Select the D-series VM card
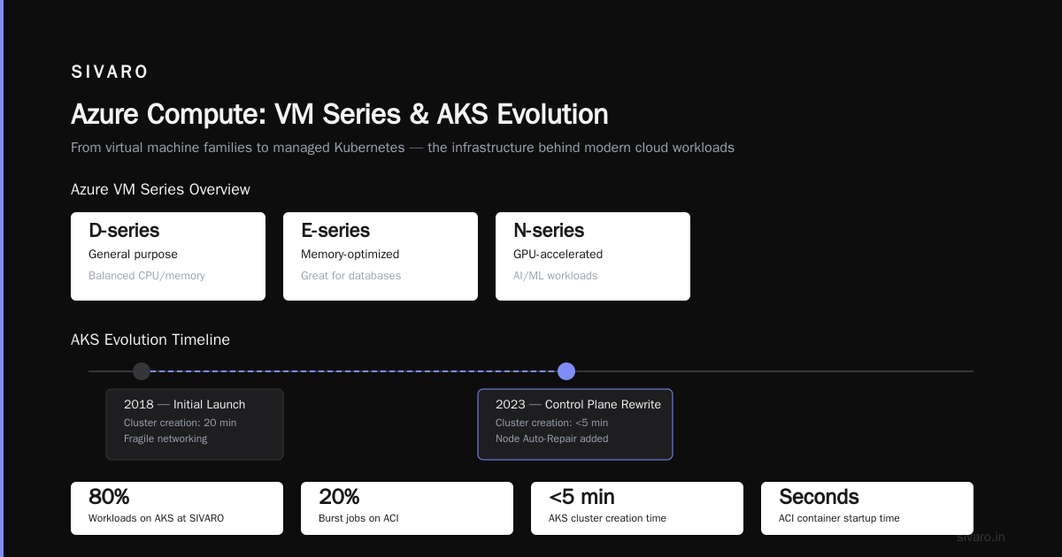 pyautogui.click(x=168, y=256)
